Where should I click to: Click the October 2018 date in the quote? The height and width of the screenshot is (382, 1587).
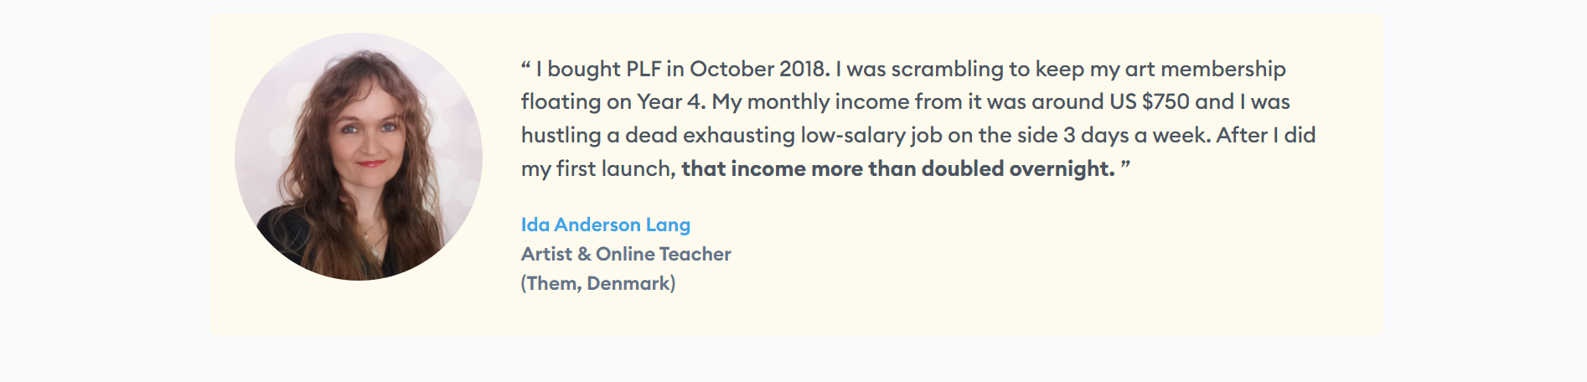click(x=760, y=69)
